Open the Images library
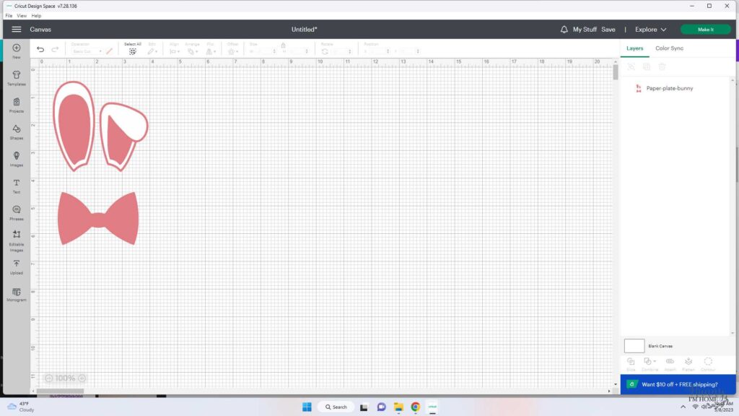739x416 pixels. click(17, 158)
